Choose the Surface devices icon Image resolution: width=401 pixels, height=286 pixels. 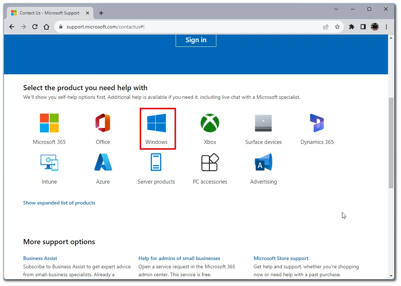click(263, 123)
